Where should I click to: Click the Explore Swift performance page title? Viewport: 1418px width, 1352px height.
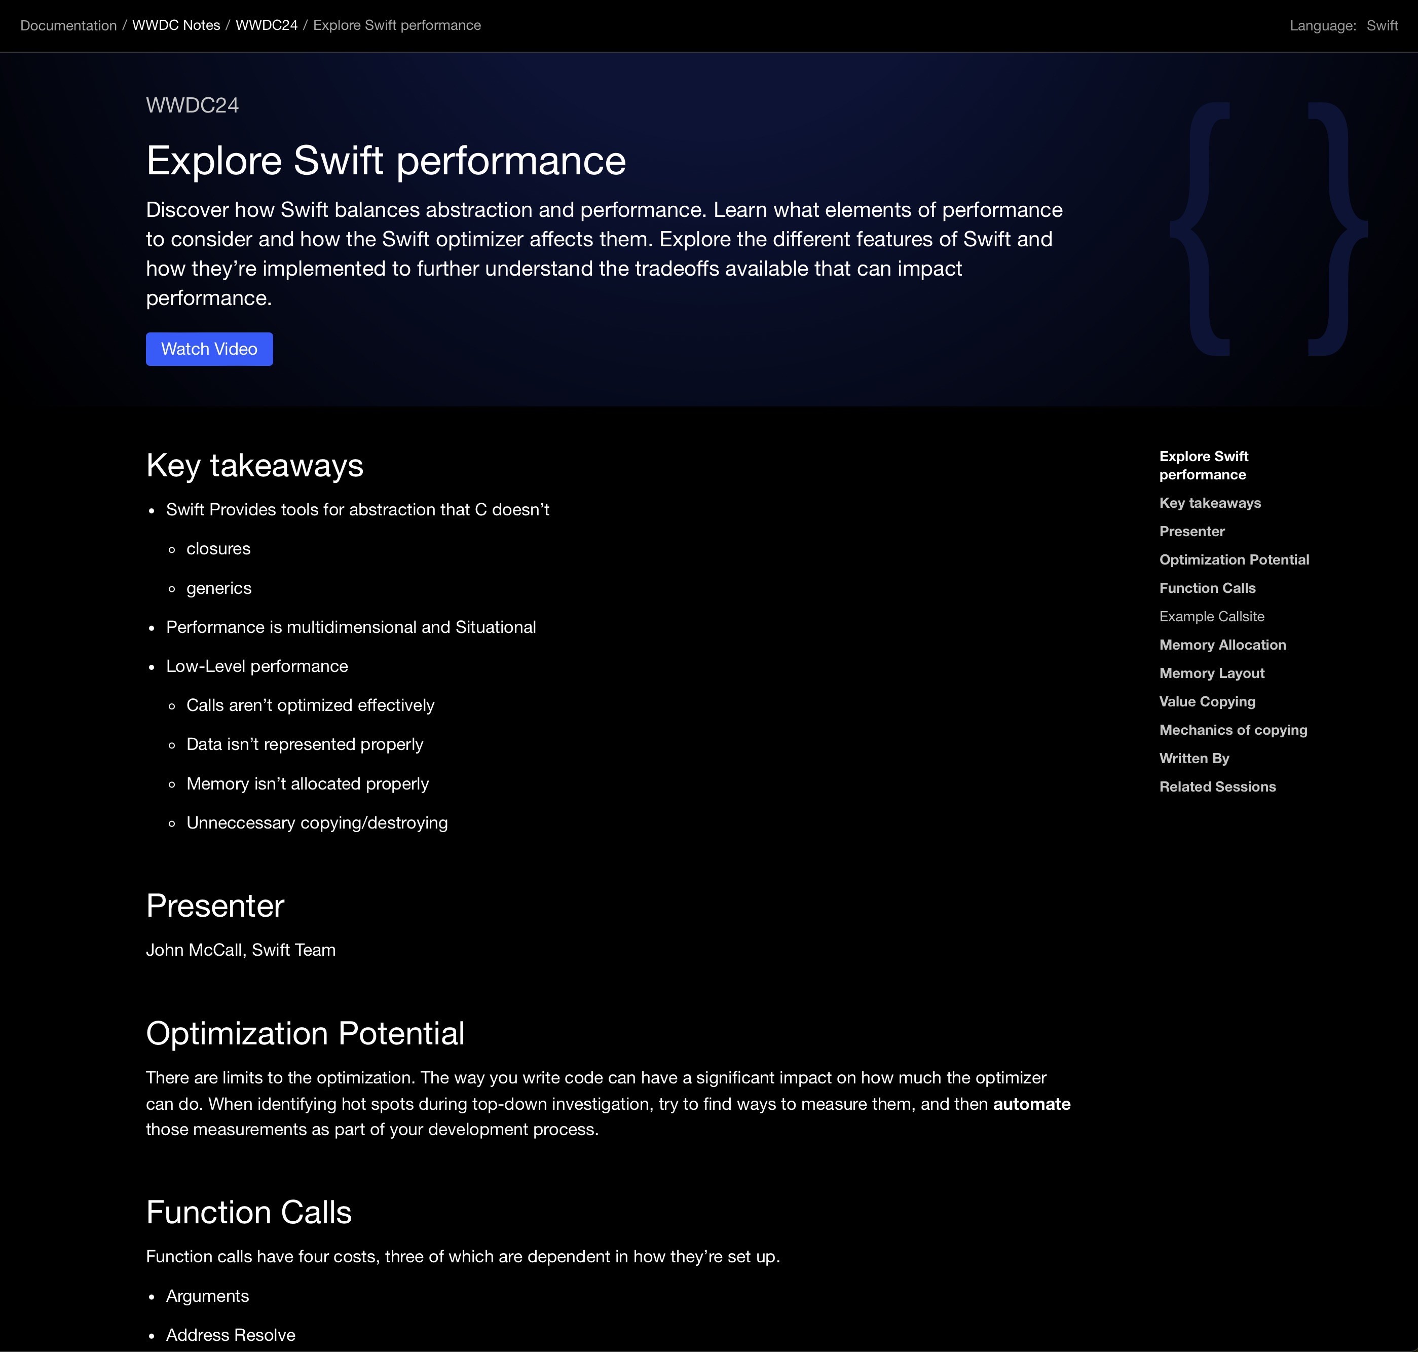tap(386, 161)
